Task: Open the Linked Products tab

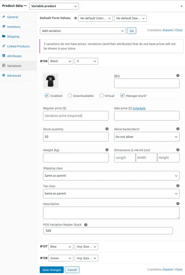Action: [x=18, y=46]
